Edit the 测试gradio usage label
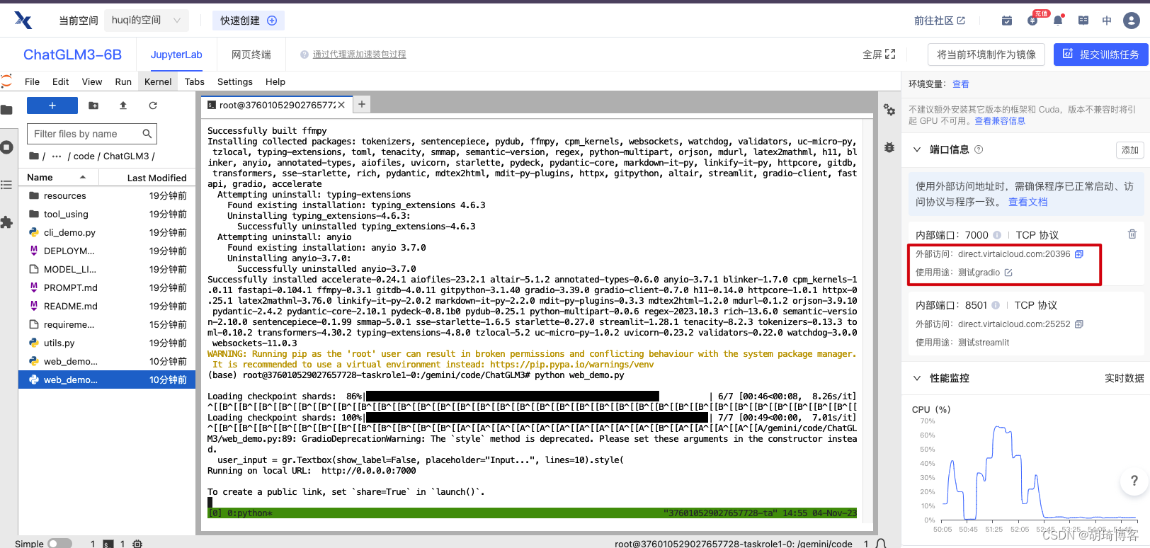The height and width of the screenshot is (548, 1150). [x=1008, y=273]
